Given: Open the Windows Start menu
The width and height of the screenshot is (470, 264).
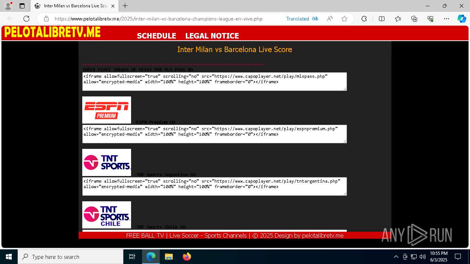Looking at the screenshot, I should [x=9, y=257].
